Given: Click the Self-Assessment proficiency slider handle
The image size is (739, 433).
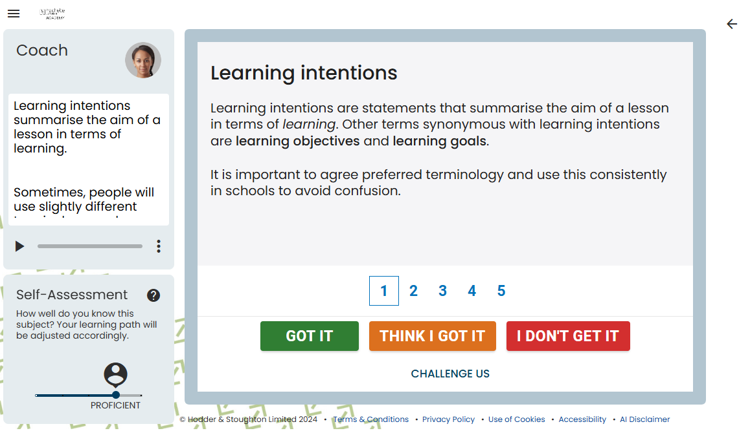Looking at the screenshot, I should point(116,395).
